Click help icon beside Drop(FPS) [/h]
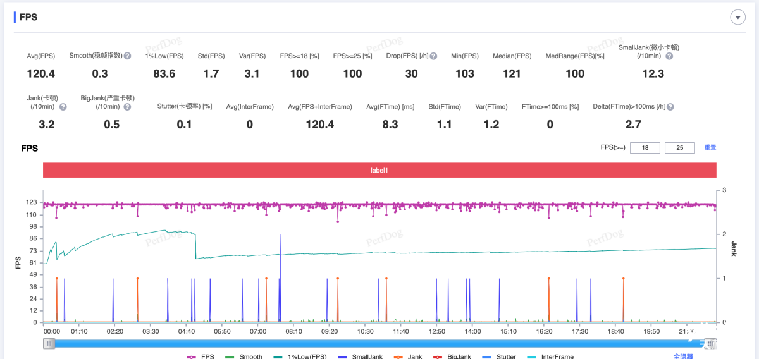The image size is (759, 359). point(433,56)
